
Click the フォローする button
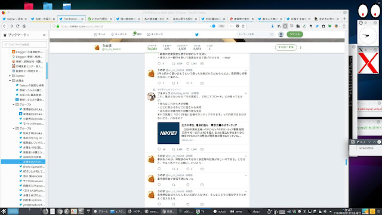tap(286, 47)
